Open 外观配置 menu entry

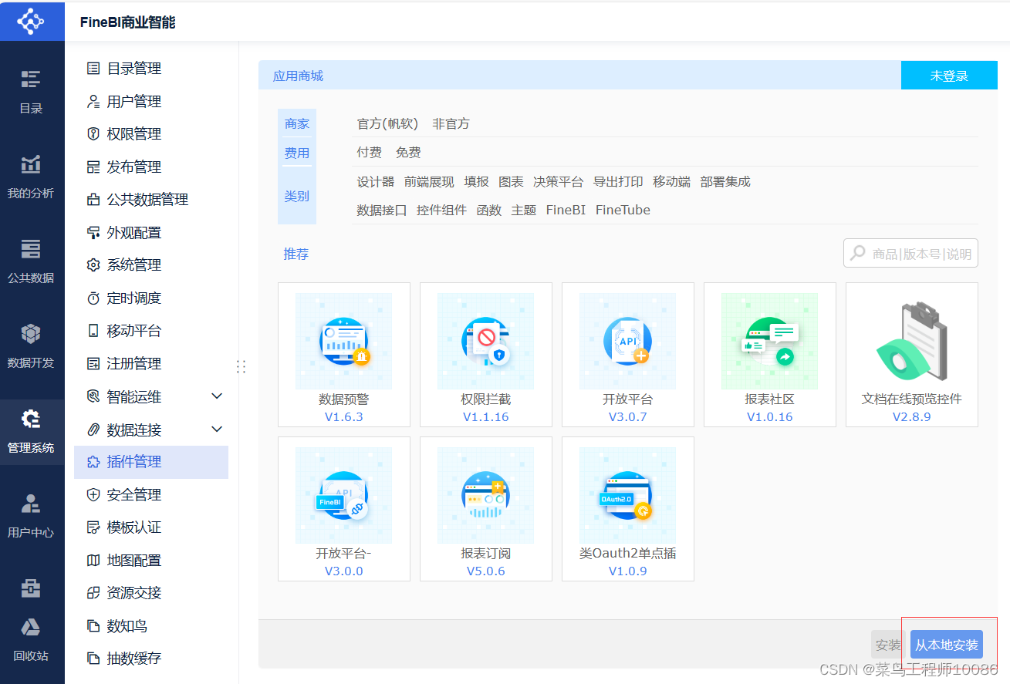[151, 232]
